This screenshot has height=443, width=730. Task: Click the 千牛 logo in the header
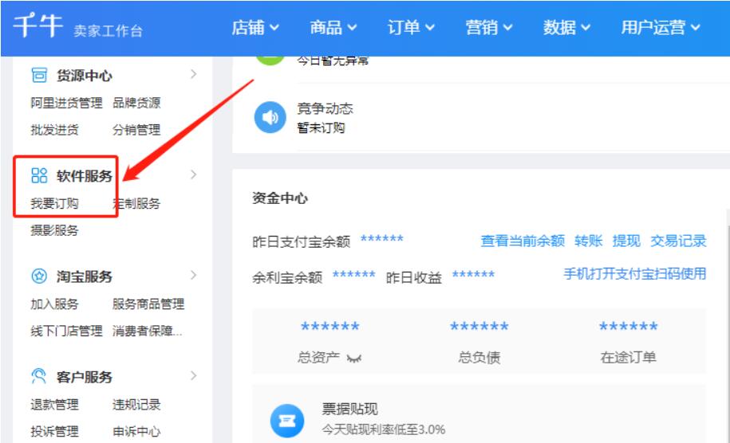click(x=37, y=25)
